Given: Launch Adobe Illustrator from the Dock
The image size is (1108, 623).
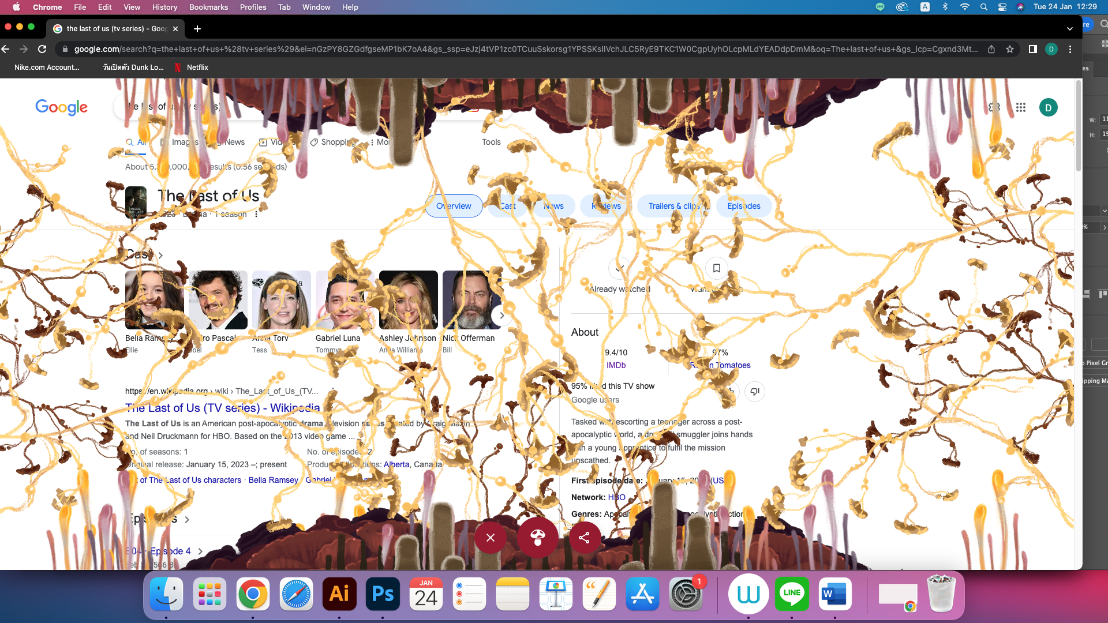Looking at the screenshot, I should click(x=339, y=594).
